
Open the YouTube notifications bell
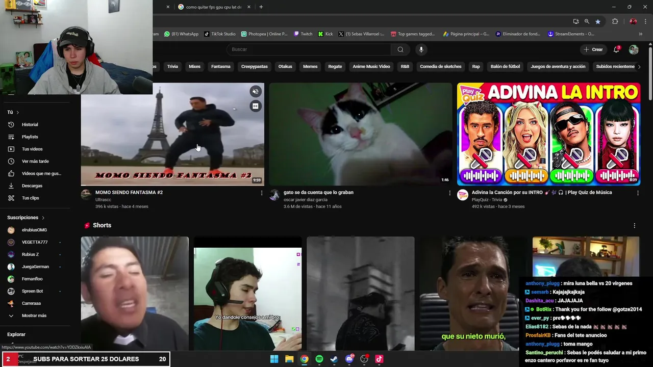(616, 49)
